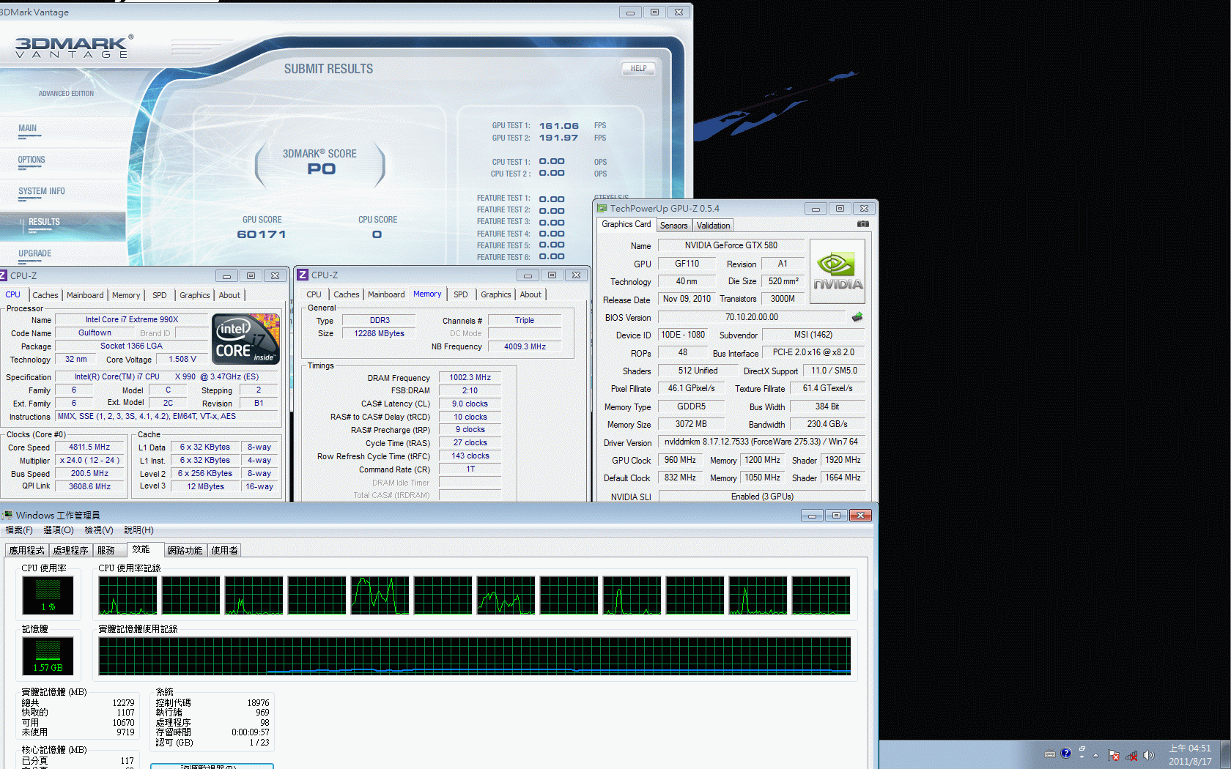Image resolution: width=1231 pixels, height=769 pixels.
Task: Click GPU SCORE value 60171
Action: point(262,234)
